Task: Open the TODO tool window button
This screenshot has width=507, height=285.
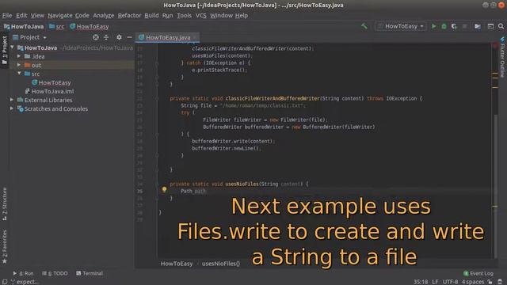Action: [55, 273]
